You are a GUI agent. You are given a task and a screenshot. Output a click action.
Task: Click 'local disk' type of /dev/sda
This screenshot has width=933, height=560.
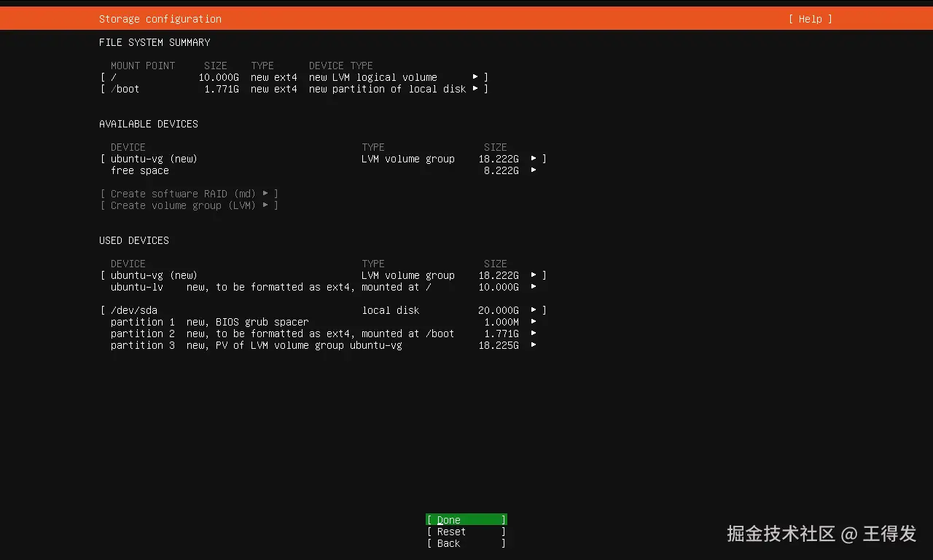click(391, 310)
